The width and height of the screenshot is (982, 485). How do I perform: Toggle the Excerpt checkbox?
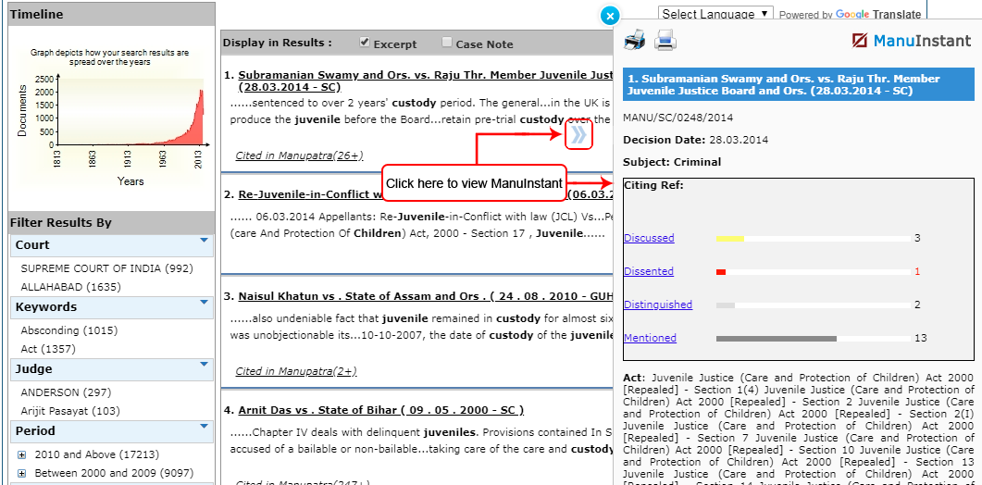click(365, 43)
